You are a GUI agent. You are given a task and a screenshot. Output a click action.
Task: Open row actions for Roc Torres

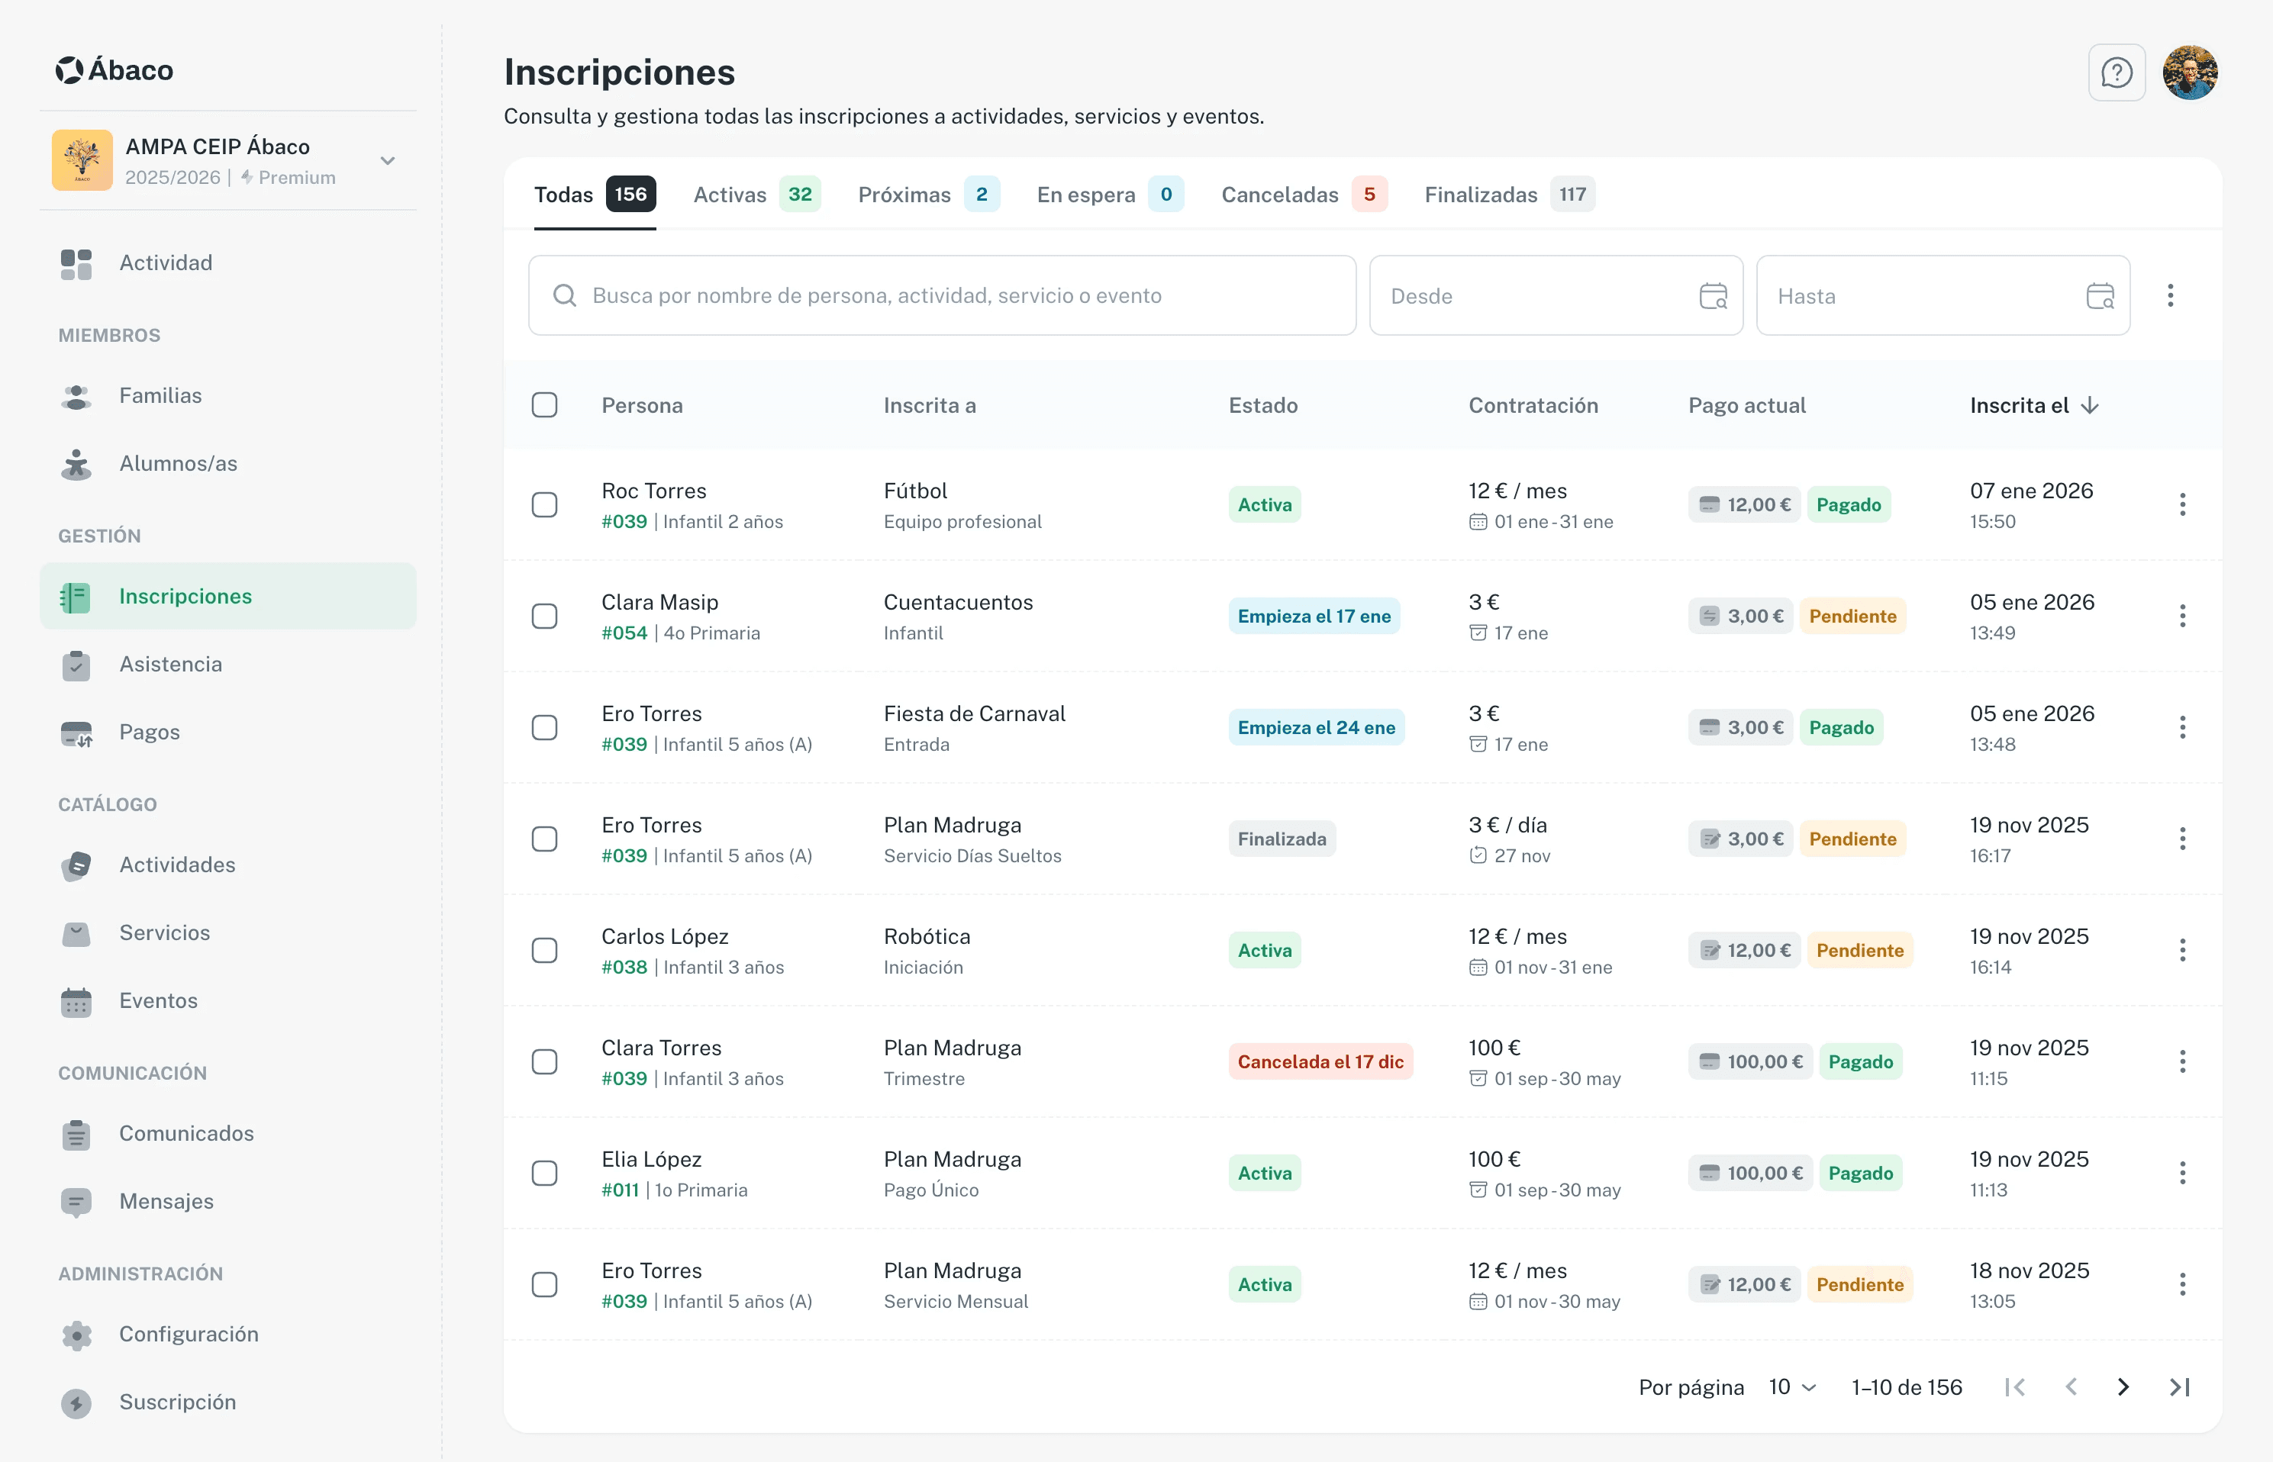tap(2182, 505)
